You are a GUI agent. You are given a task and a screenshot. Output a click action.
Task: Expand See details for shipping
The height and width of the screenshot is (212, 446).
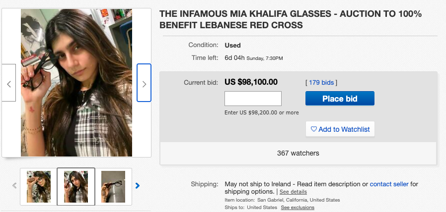293,192
